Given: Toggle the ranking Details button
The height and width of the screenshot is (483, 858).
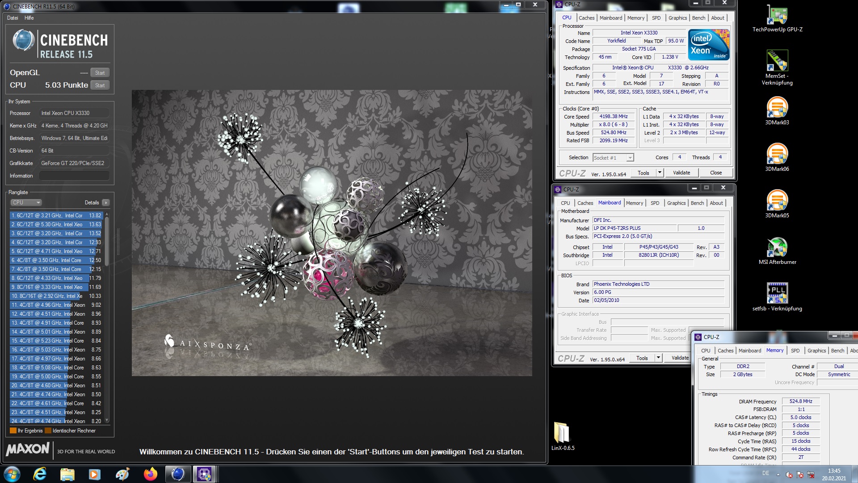Looking at the screenshot, I should click(x=105, y=203).
